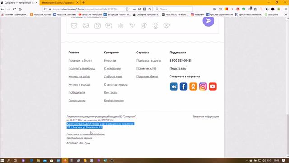Click the green shield extension icon
This screenshot has height=163, width=289.
[244, 9]
